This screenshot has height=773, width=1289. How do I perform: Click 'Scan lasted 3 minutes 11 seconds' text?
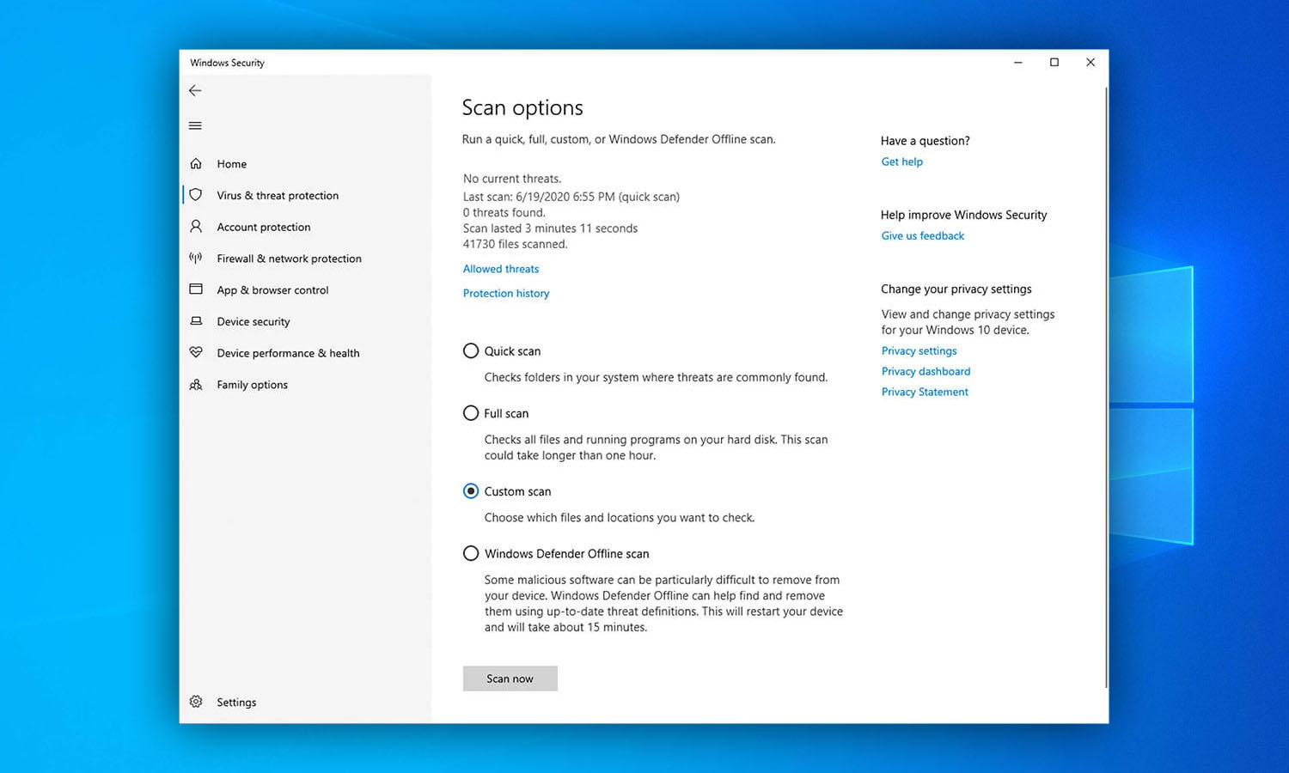(551, 228)
